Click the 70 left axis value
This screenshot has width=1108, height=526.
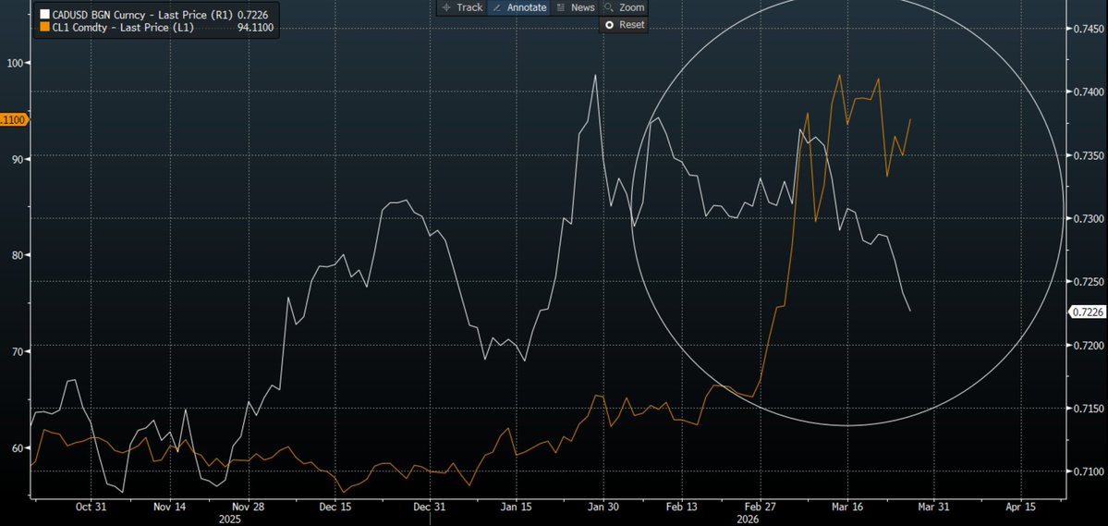tap(17, 350)
